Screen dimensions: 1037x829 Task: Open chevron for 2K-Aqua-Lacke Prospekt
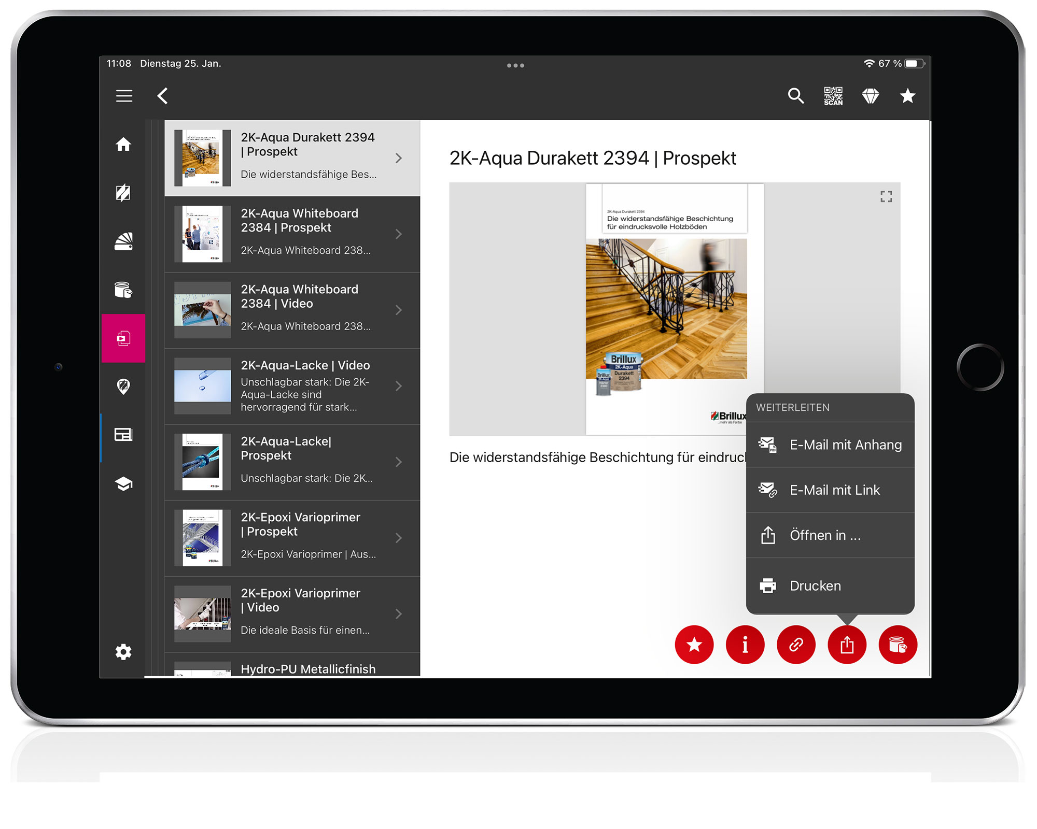pos(399,462)
